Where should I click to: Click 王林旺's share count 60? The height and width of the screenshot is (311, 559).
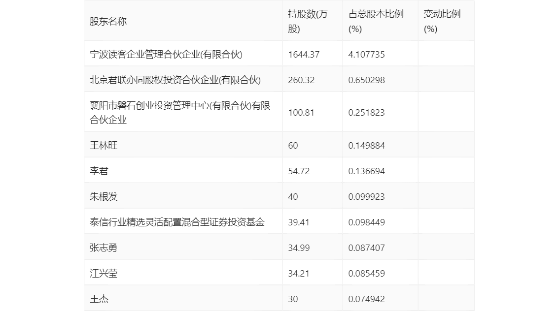click(293, 146)
